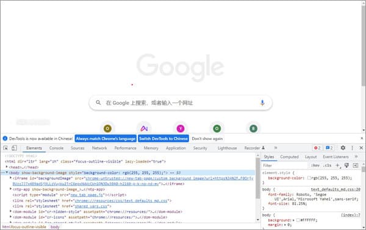Open the purple A-shaped shortcut icon

pos(144,128)
